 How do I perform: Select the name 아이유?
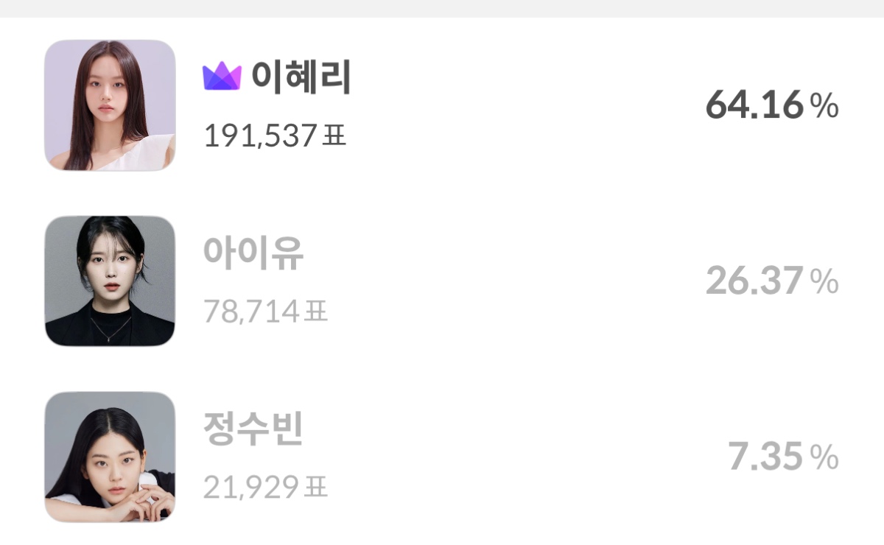tap(253, 253)
